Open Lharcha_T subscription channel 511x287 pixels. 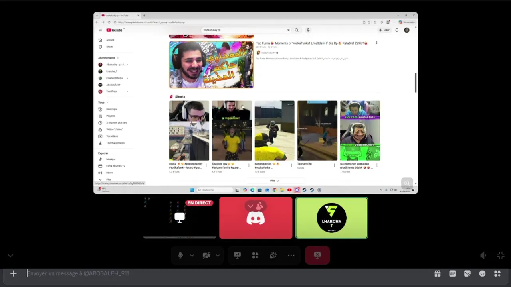tap(112, 71)
